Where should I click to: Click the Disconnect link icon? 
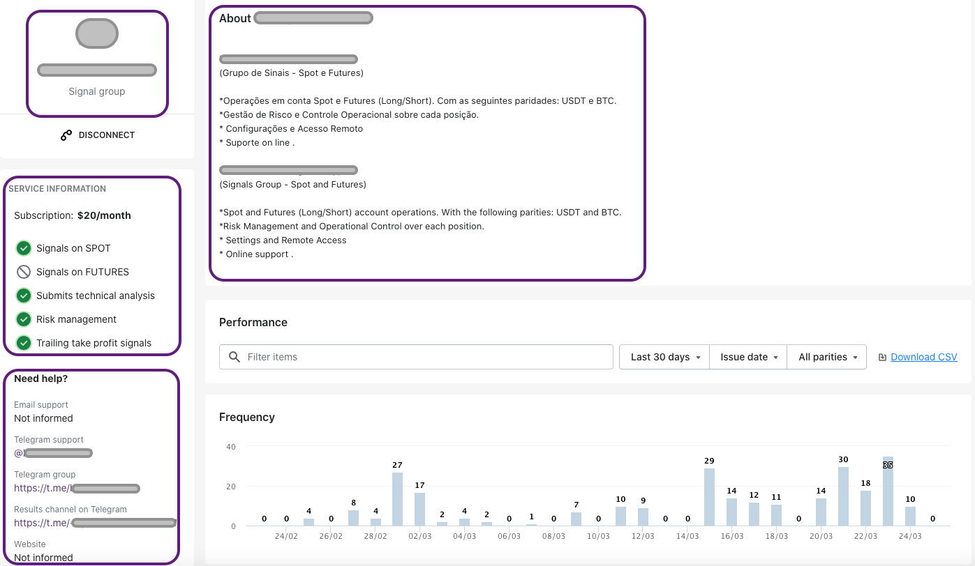pos(66,135)
